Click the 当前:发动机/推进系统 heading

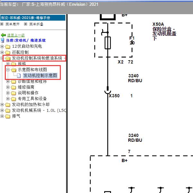pos(26,40)
